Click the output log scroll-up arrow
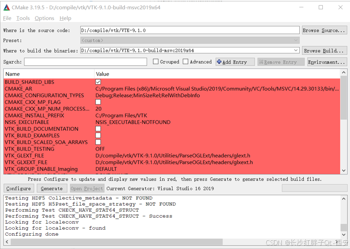 pos(344,198)
